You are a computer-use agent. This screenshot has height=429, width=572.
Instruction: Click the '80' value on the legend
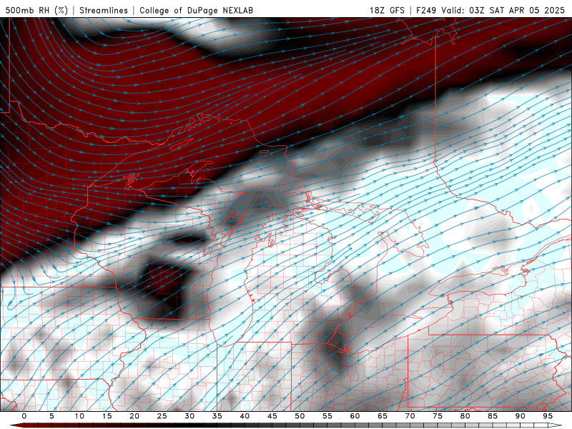[x=465, y=416]
